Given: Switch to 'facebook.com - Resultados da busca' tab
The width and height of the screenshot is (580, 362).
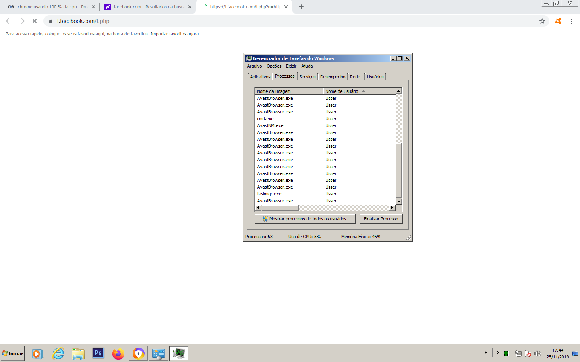Looking at the screenshot, I should coord(147,7).
